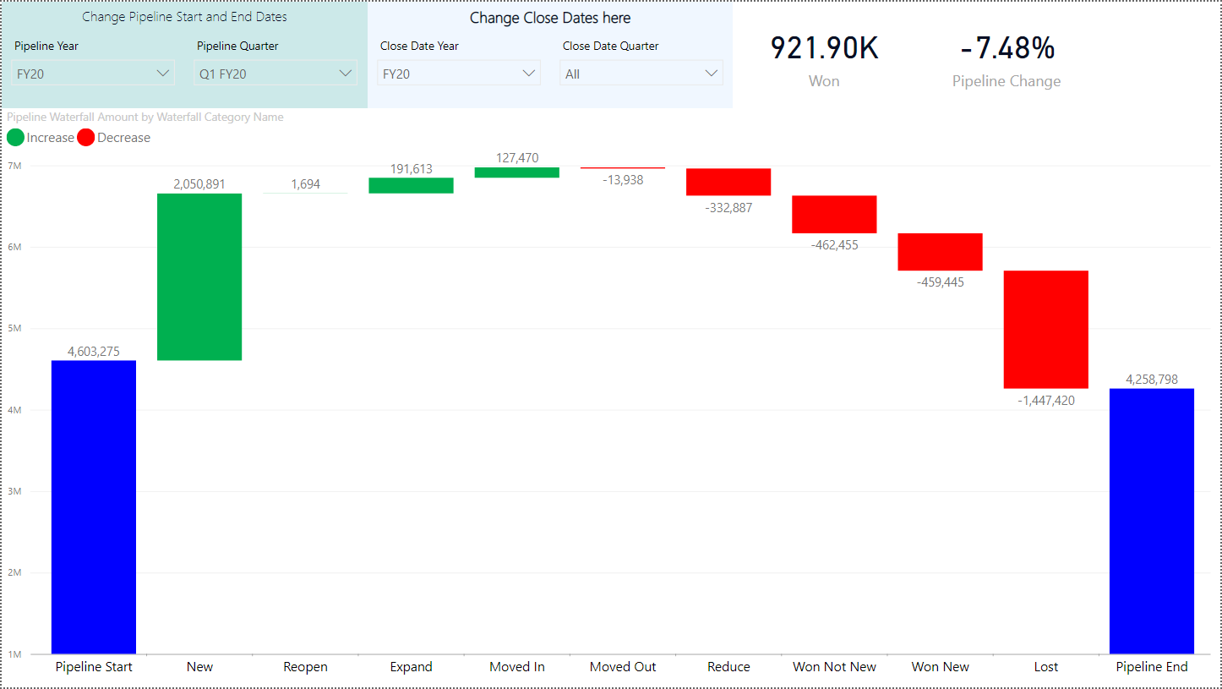The width and height of the screenshot is (1222, 689).
Task: Click the green Increase legend circle
Action: (15, 138)
